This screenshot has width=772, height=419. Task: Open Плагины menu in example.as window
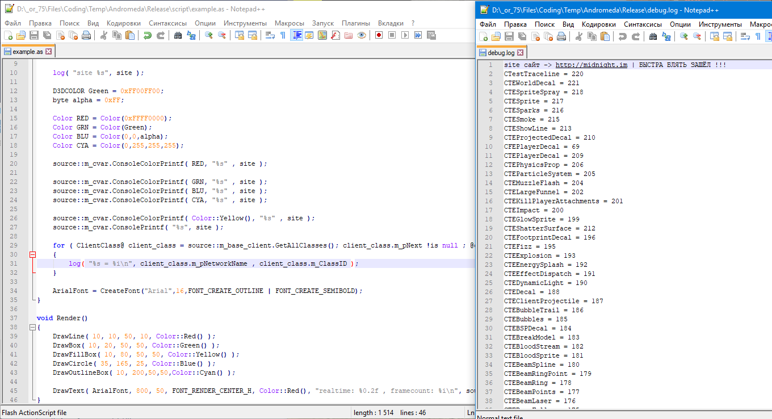(x=356, y=23)
